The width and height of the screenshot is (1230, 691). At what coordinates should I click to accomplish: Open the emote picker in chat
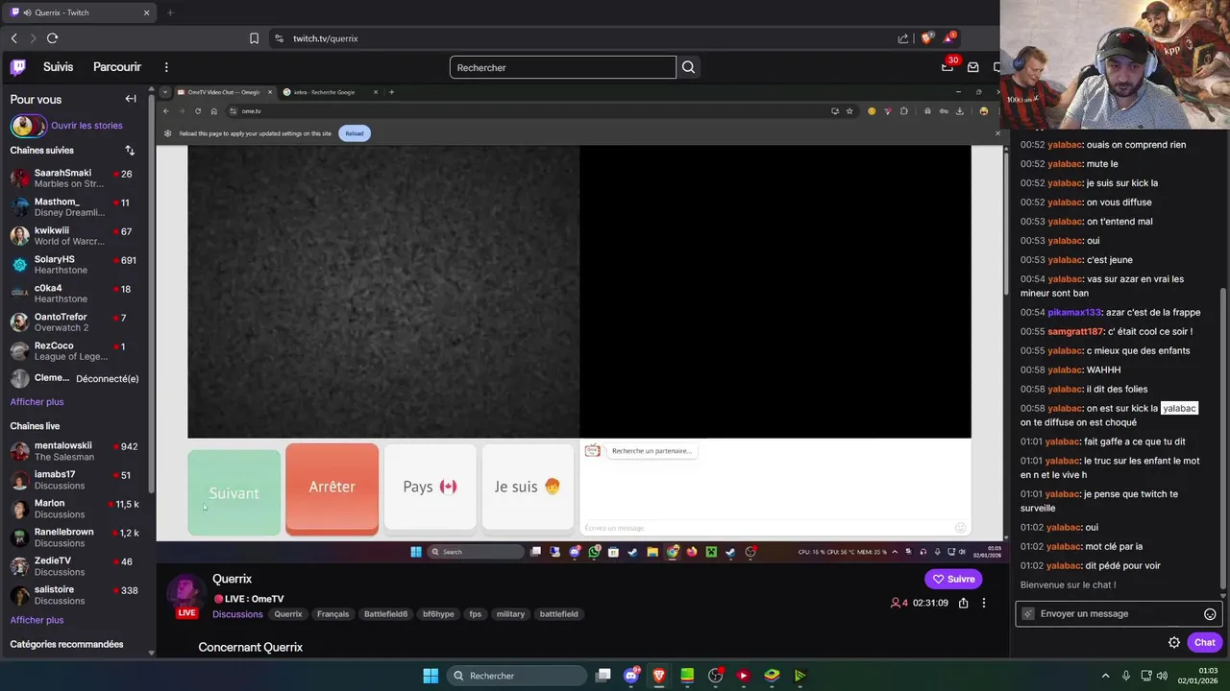click(x=1210, y=614)
